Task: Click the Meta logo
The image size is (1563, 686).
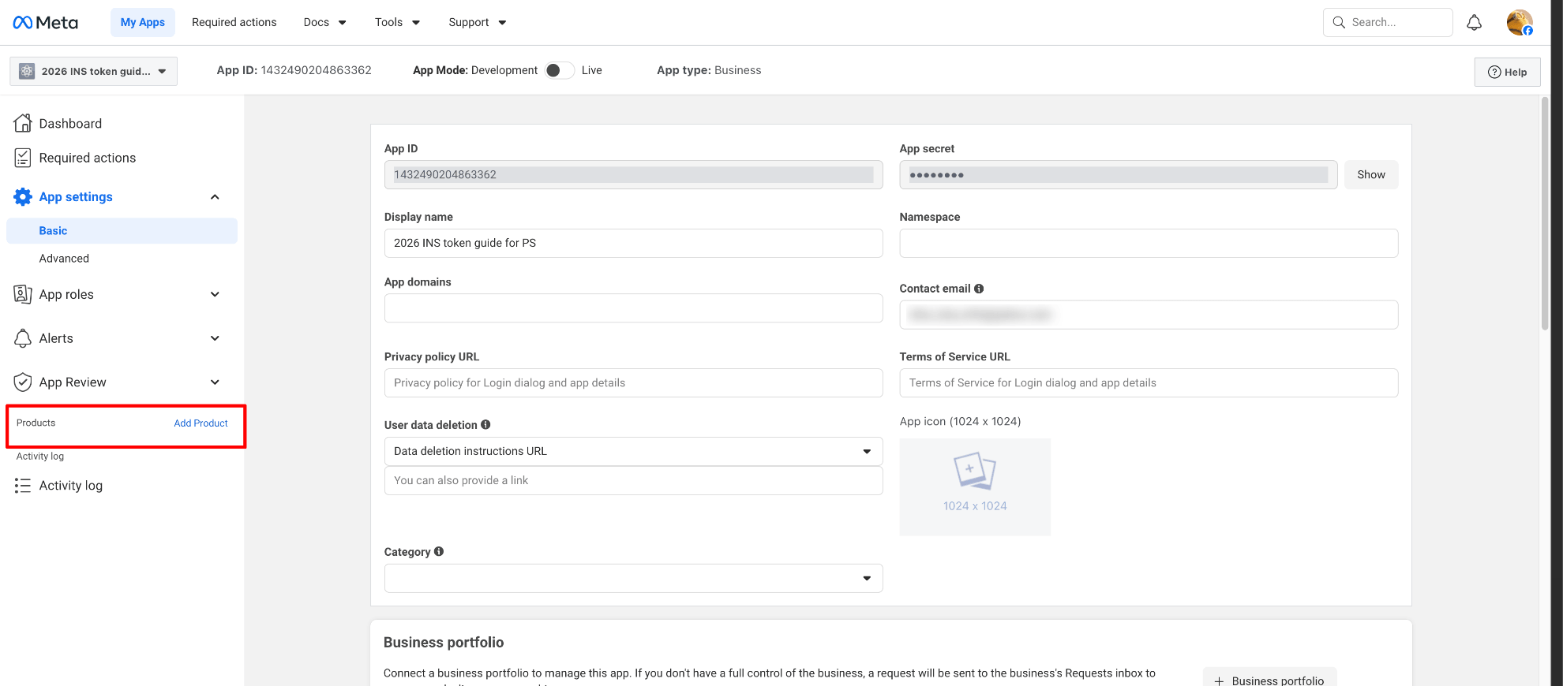Action: [45, 22]
